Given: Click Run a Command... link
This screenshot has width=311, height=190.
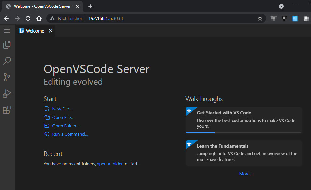Looking at the screenshot, I should [x=70, y=134].
